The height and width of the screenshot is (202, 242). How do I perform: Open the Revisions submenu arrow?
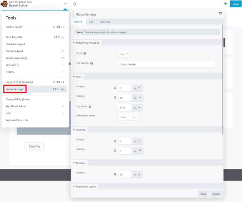63,65
